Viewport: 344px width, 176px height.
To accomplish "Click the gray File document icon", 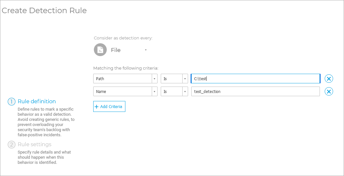I will tap(100, 50).
